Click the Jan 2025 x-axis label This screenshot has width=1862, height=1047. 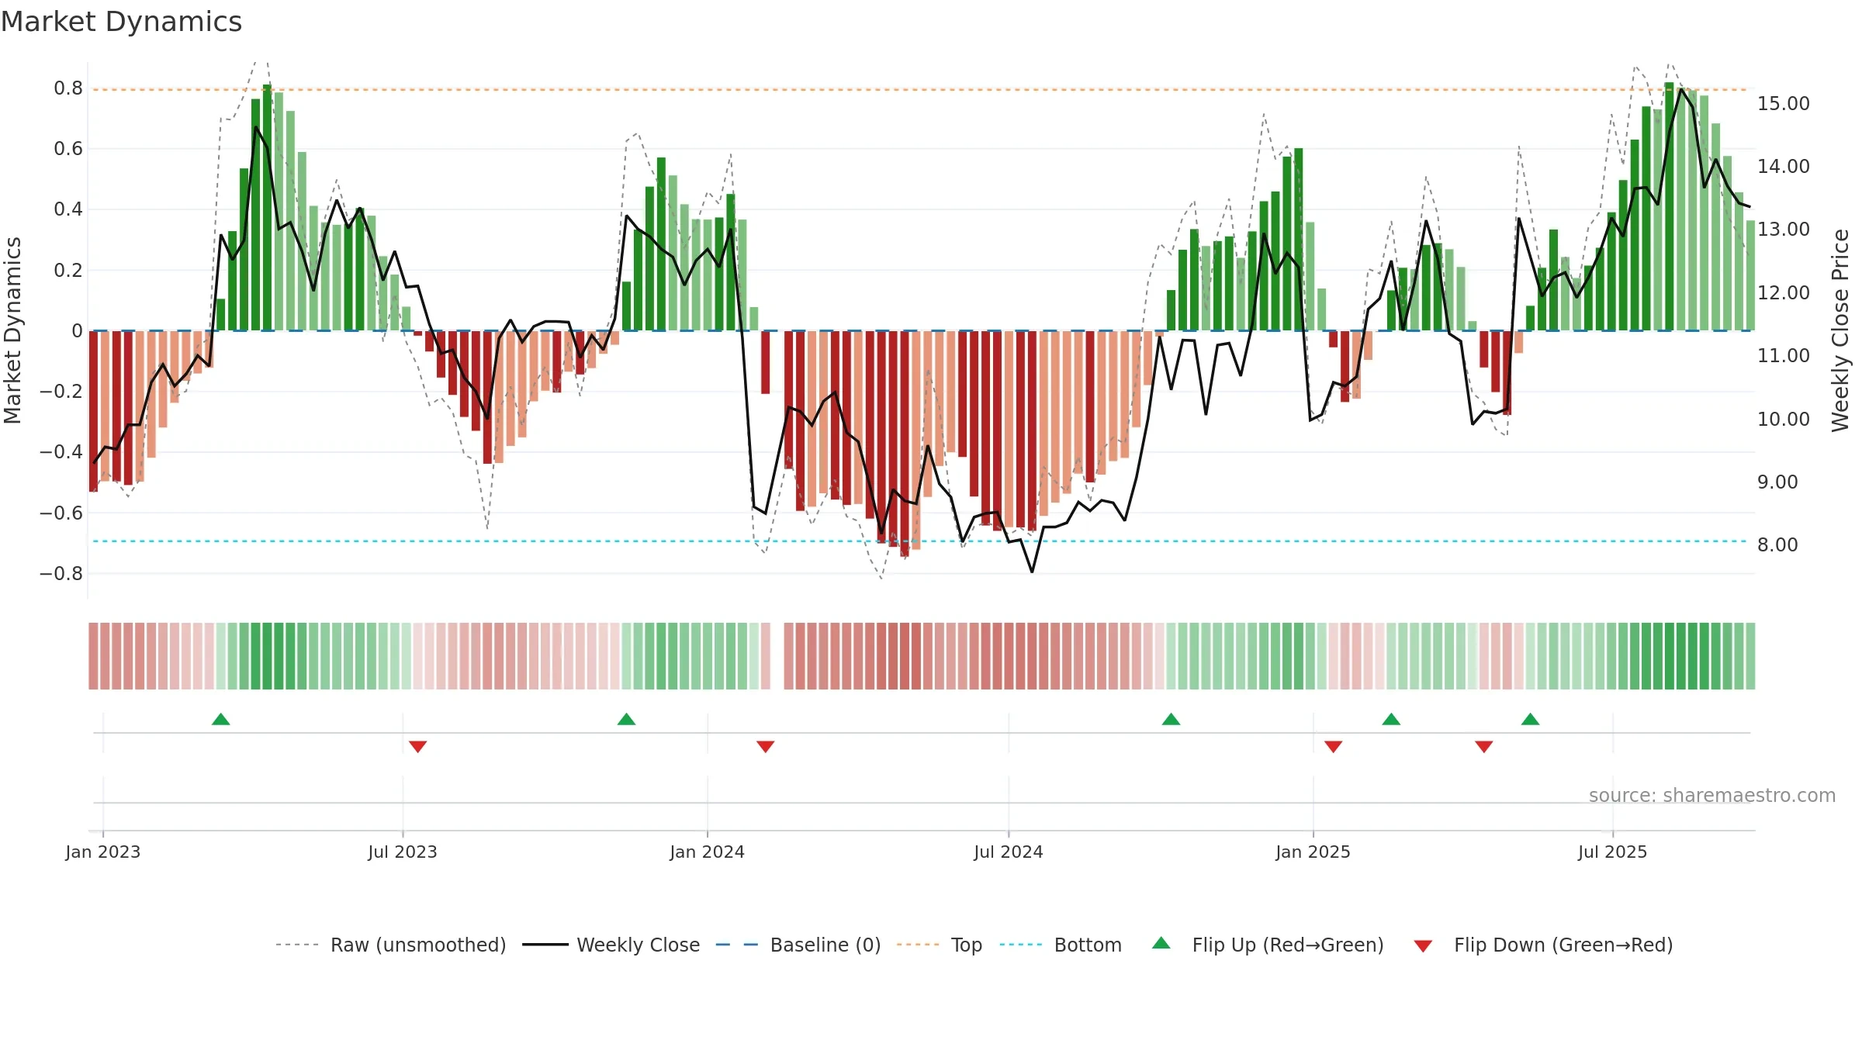point(1313,852)
